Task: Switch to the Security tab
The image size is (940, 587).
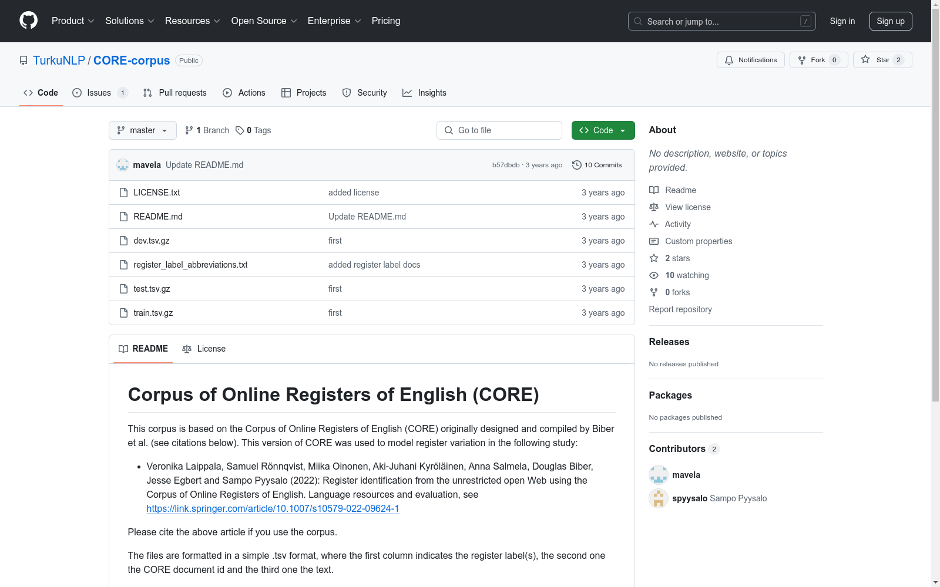Action: (x=364, y=93)
